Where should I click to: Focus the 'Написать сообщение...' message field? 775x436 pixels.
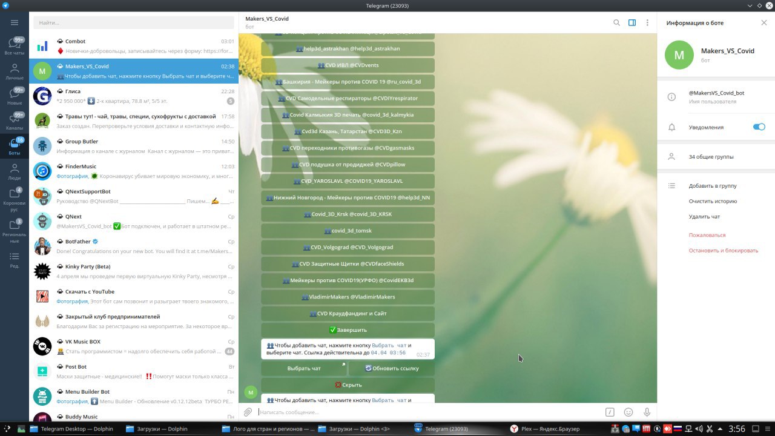[429, 412]
